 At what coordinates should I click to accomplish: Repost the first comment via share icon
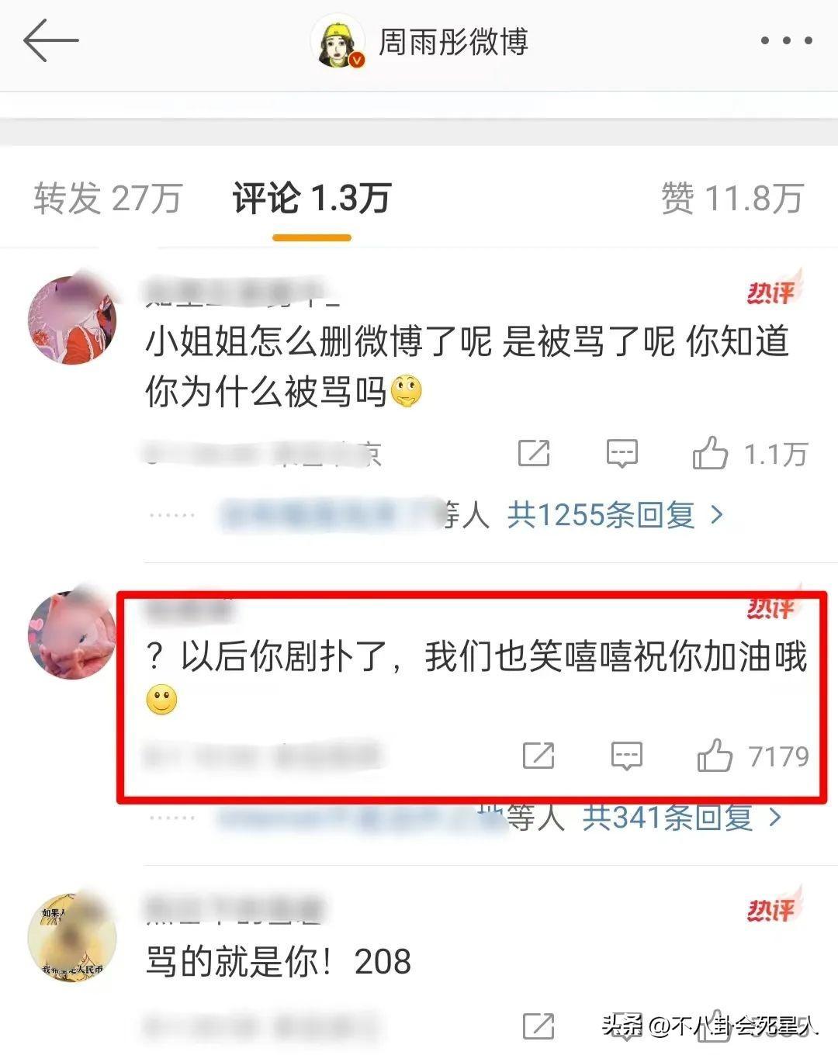point(534,453)
